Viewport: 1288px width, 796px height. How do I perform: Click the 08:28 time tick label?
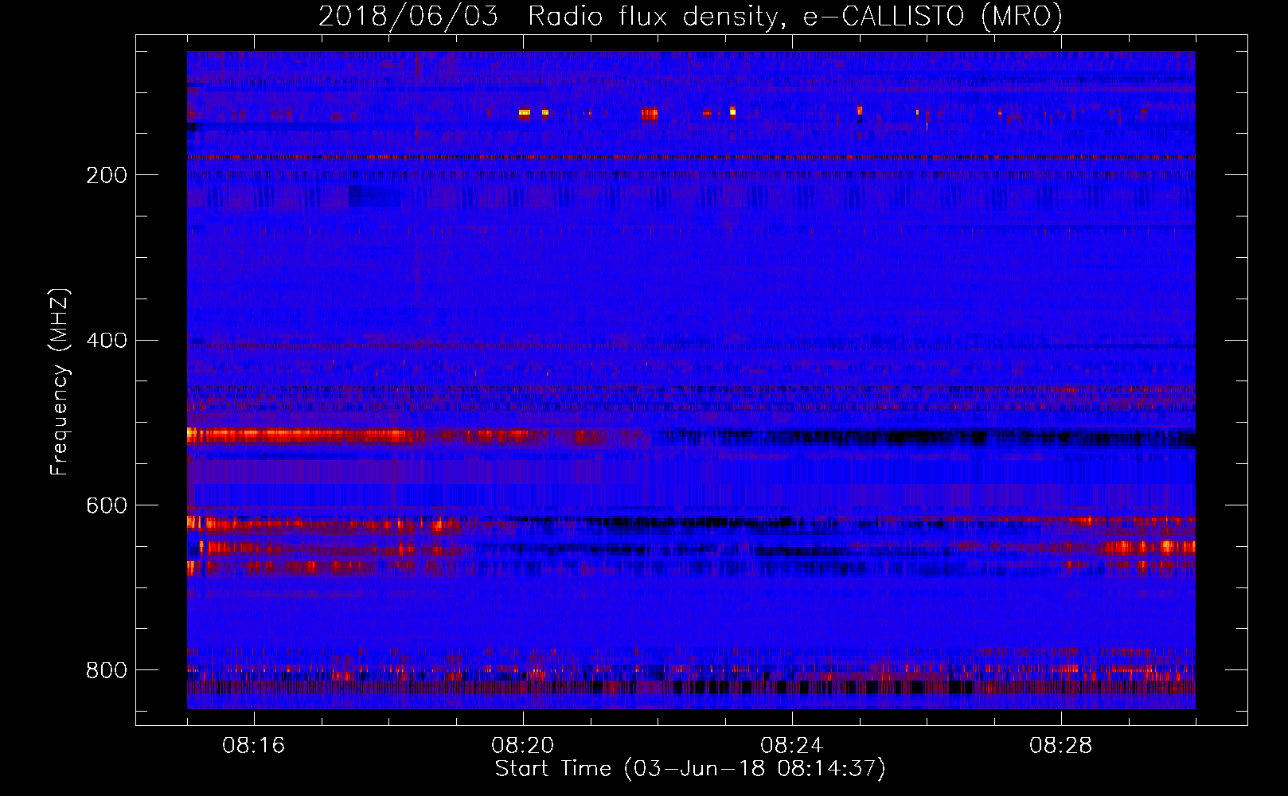[1061, 746]
